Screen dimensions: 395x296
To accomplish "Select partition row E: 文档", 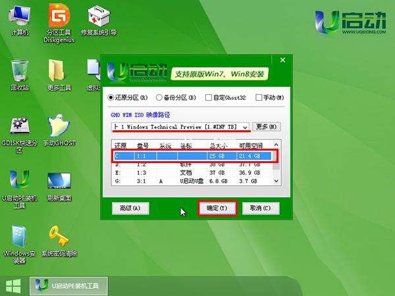I will click(x=193, y=173).
